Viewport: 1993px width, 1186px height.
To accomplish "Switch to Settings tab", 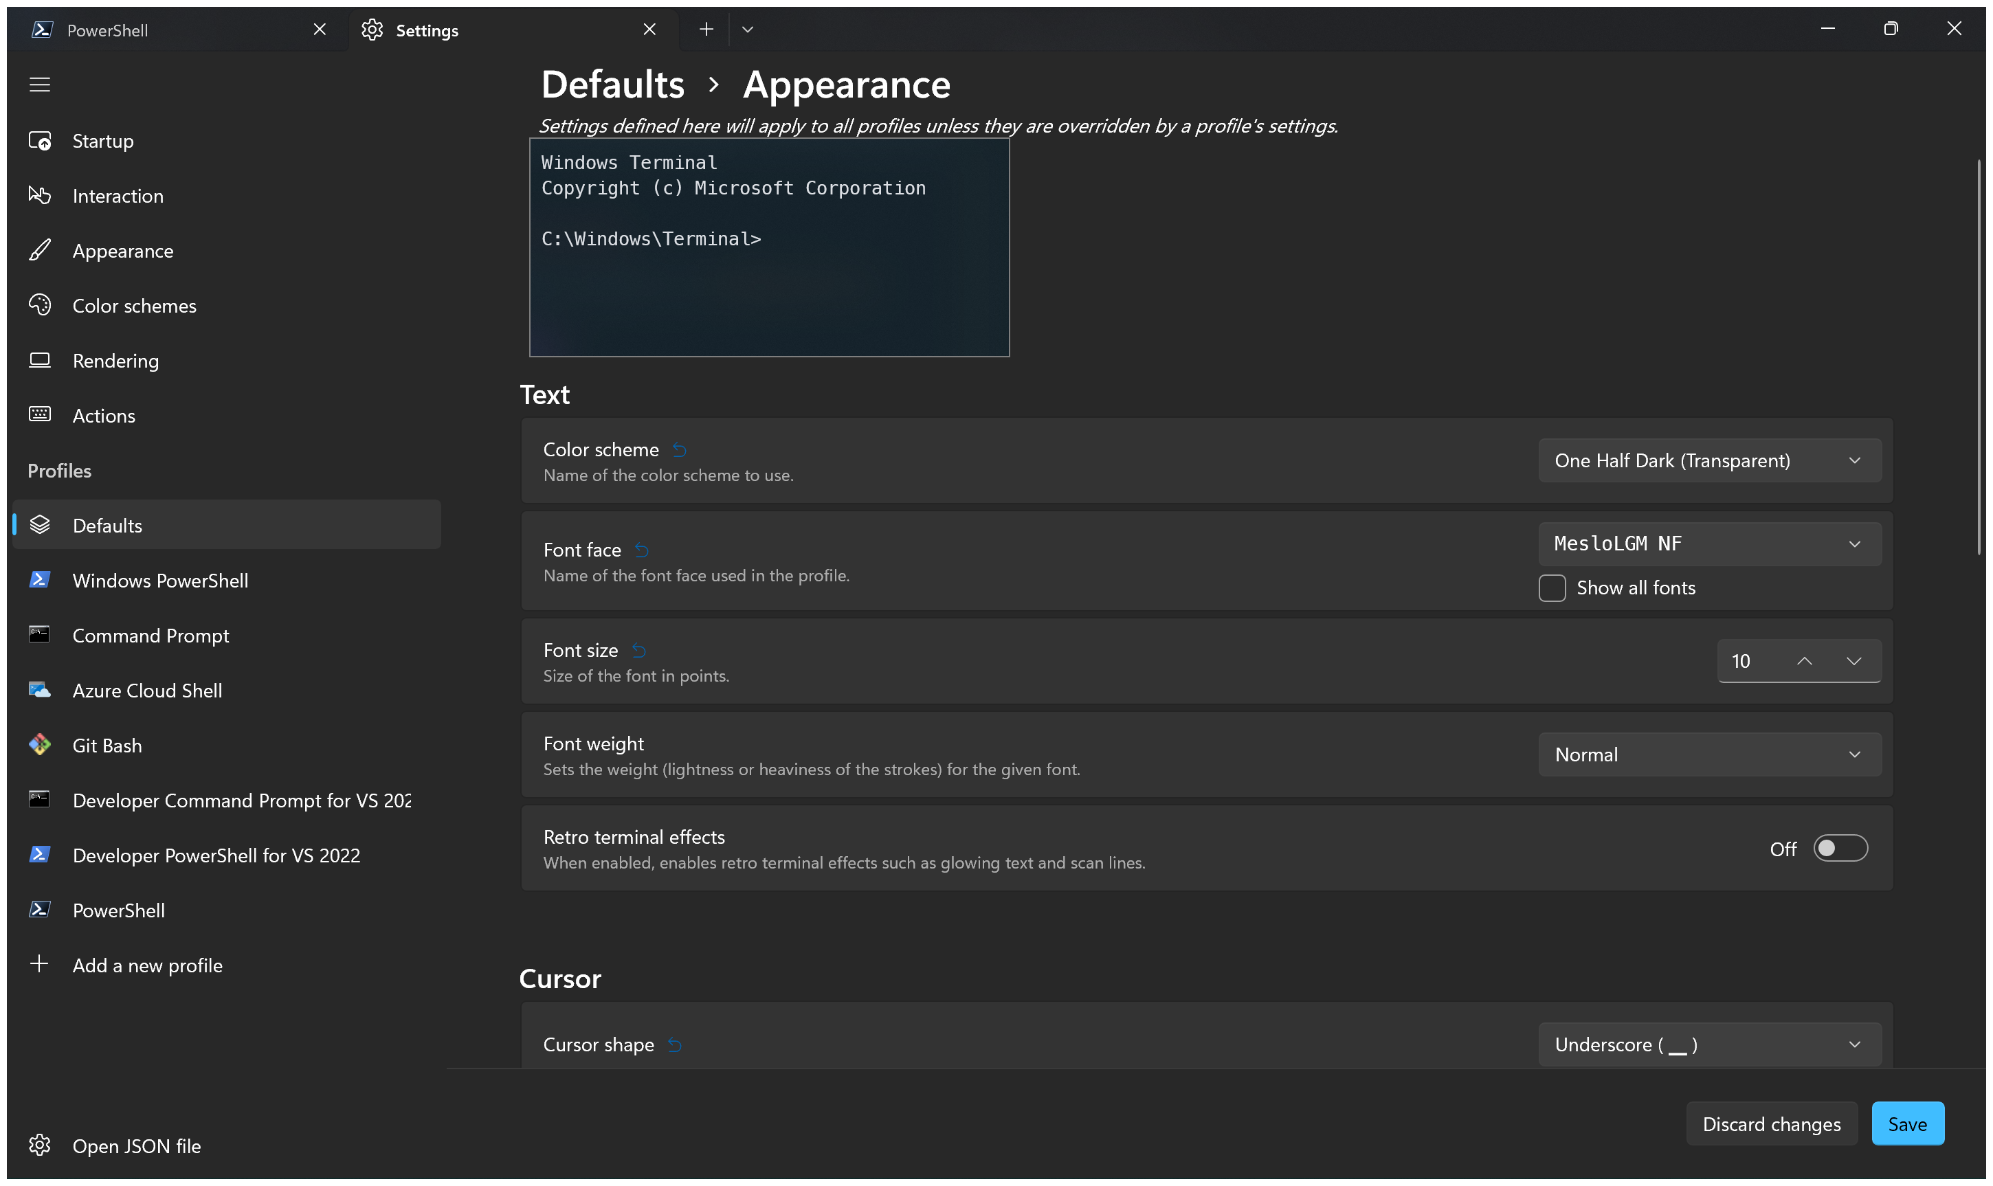I will pos(425,28).
